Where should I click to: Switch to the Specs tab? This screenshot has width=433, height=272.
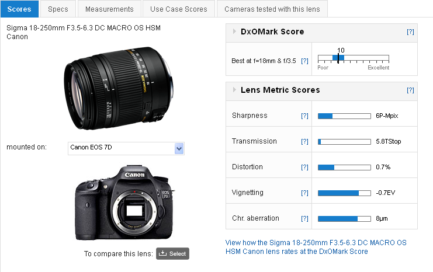(x=58, y=9)
